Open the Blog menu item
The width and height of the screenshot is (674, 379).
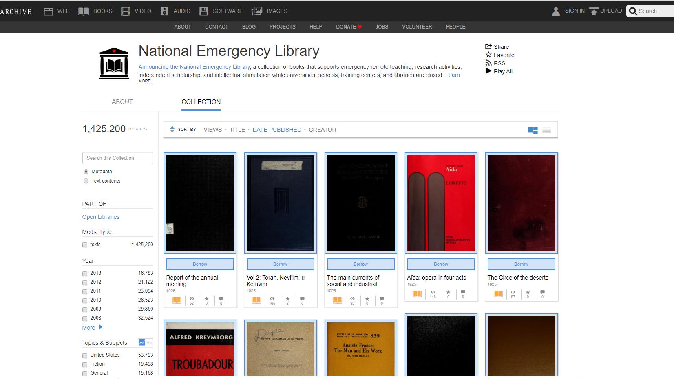coord(249,27)
